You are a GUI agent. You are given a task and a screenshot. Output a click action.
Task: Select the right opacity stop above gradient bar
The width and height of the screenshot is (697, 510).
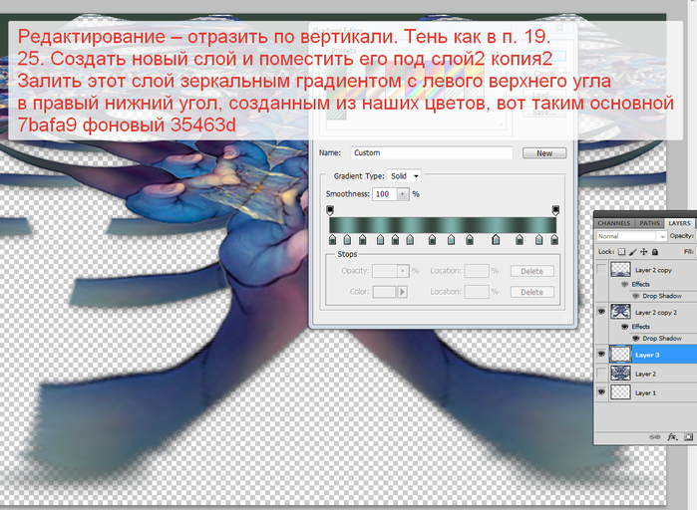[x=555, y=210]
